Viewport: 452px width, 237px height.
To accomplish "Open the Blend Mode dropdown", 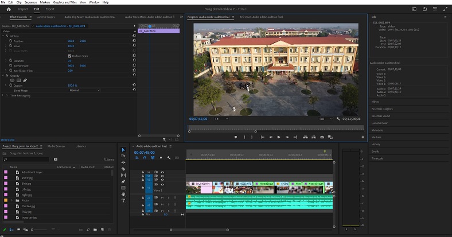I will [x=83, y=90].
